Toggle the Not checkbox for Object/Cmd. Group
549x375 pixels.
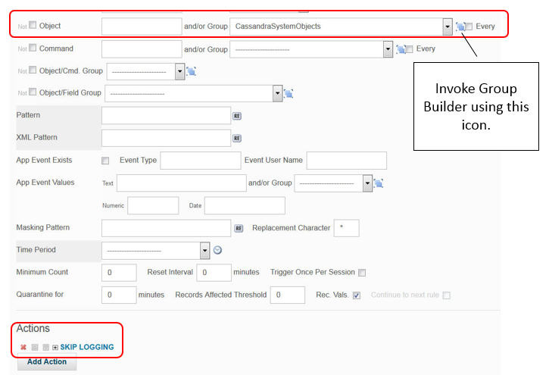coord(33,70)
